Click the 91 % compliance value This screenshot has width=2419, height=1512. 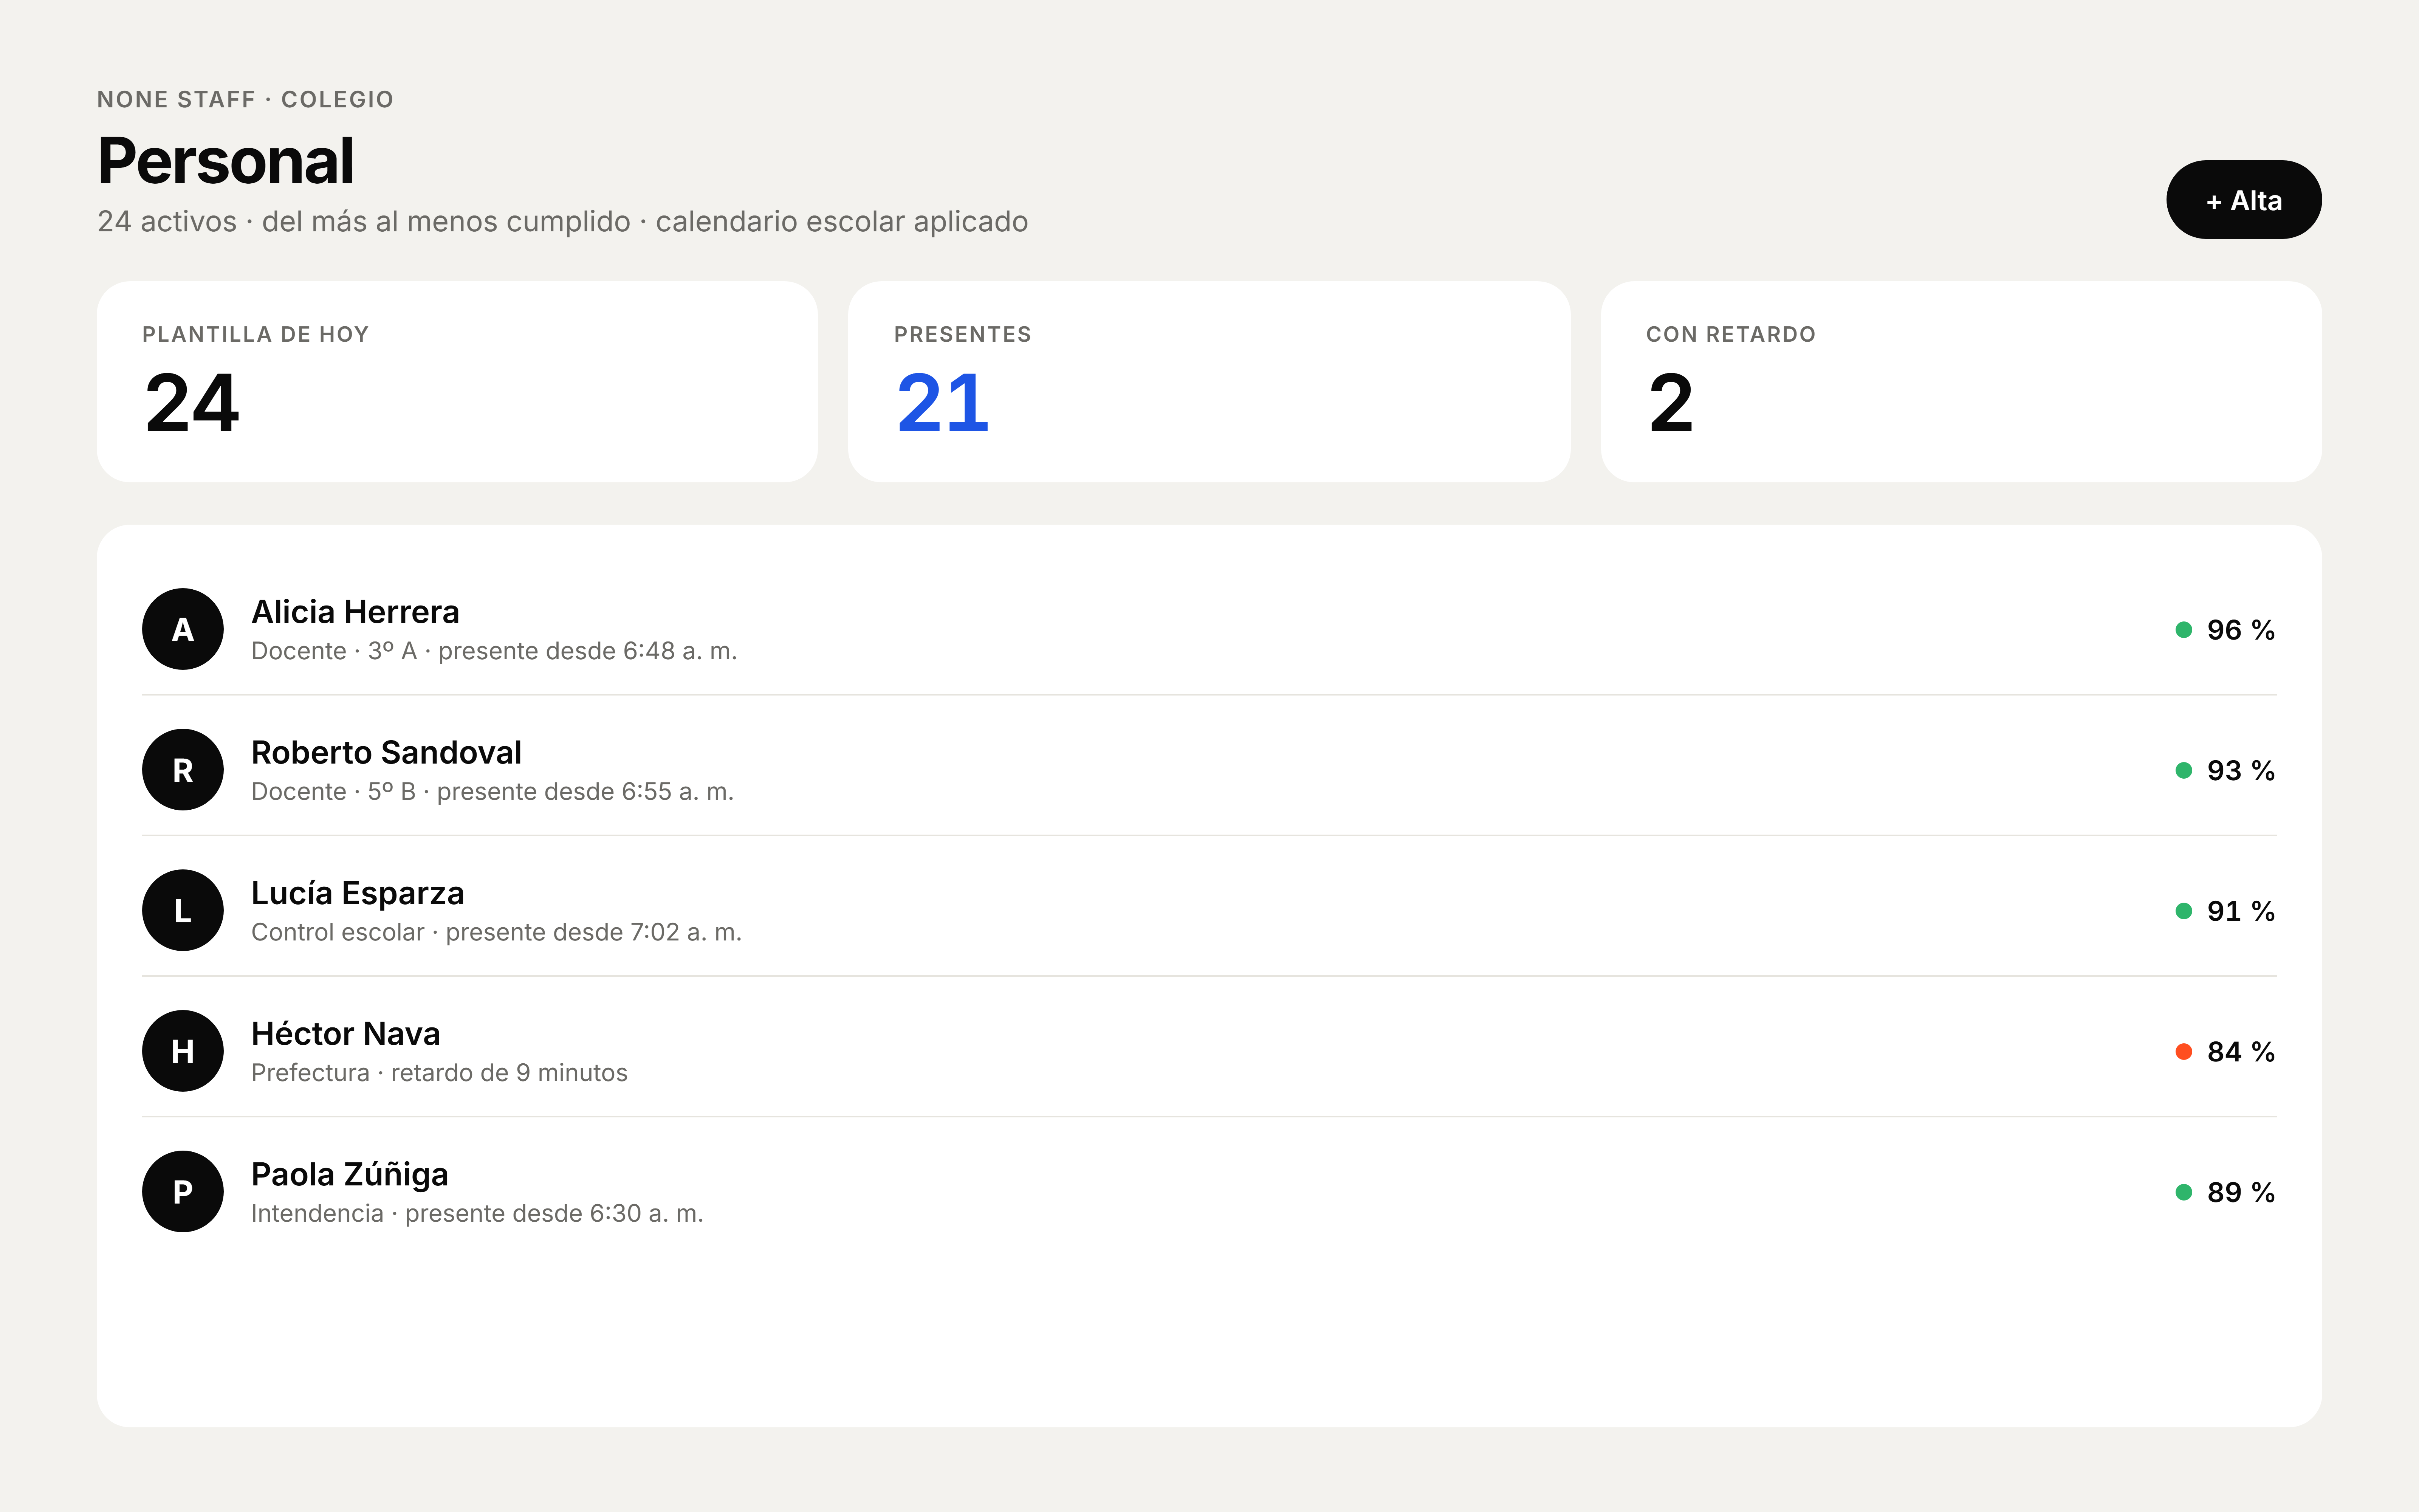pyautogui.click(x=2240, y=911)
